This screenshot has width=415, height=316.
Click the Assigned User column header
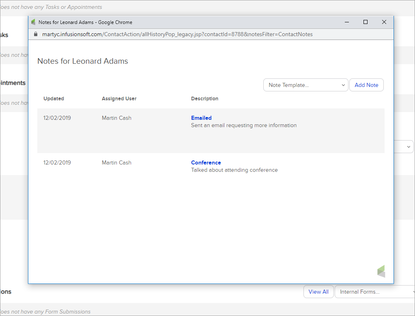[x=119, y=99]
